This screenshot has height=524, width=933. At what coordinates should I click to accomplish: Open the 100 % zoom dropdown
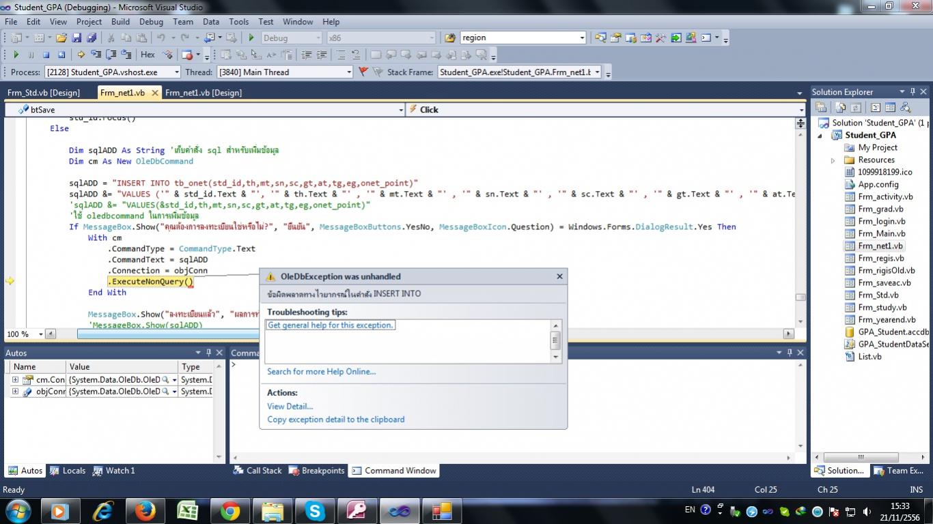41,334
